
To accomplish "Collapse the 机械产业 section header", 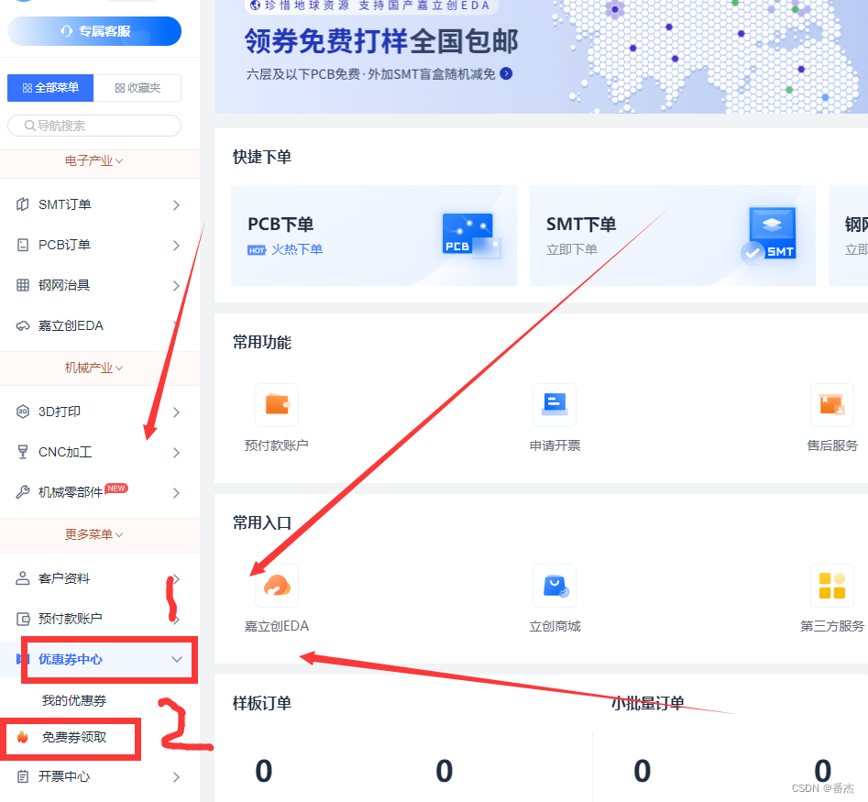I will [94, 368].
